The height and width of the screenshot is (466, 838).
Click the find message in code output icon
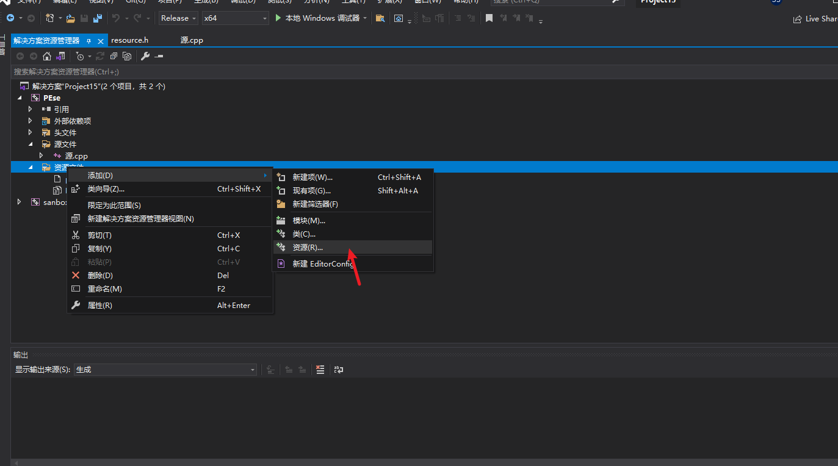pyautogui.click(x=271, y=370)
